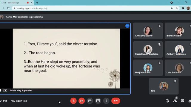Click Russel Mae Palpalatoc participant tile
The width and height of the screenshot is (191, 107).
148,49
